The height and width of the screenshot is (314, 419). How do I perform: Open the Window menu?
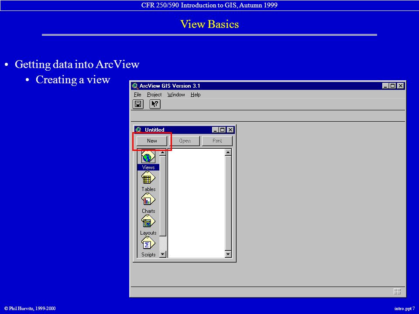[176, 95]
